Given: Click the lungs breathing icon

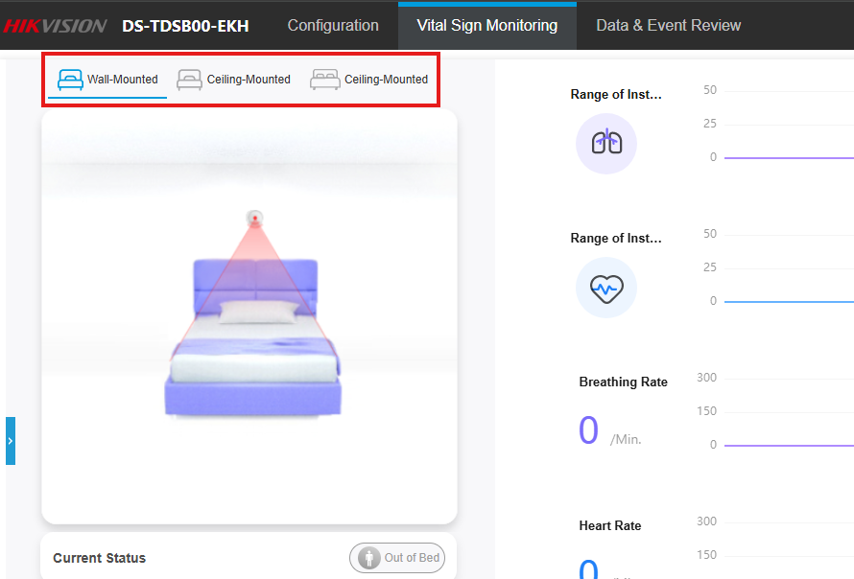Looking at the screenshot, I should pyautogui.click(x=606, y=143).
